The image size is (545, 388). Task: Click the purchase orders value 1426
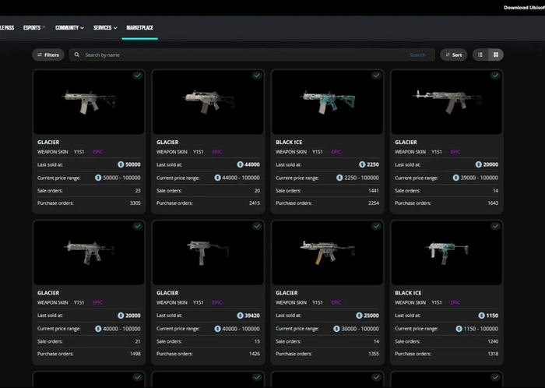[x=255, y=354]
